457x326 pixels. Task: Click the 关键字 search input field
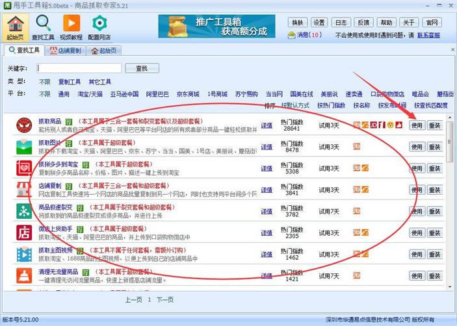79,68
